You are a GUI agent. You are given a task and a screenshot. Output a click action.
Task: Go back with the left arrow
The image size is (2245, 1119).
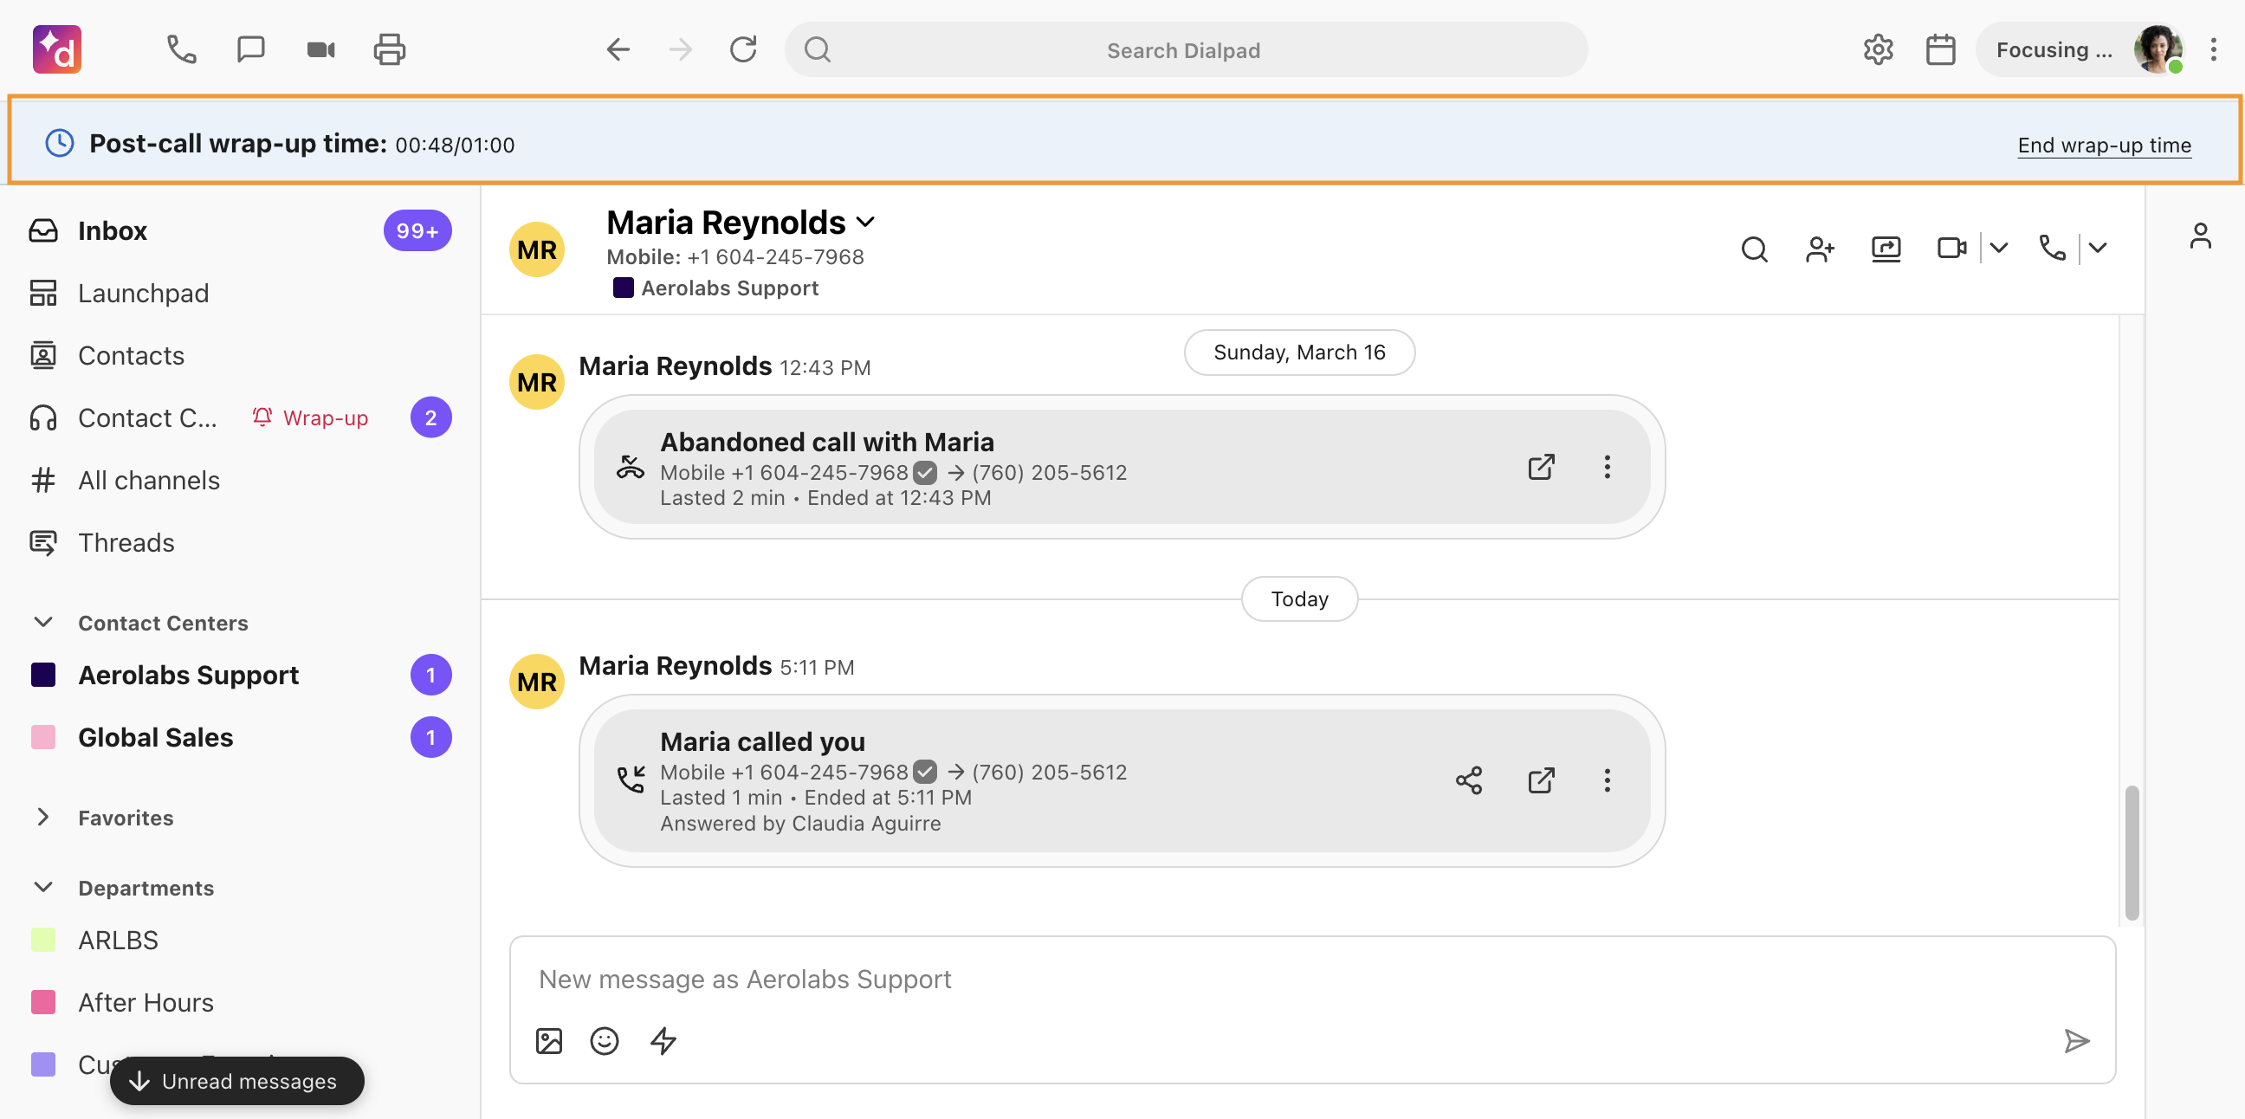(x=618, y=49)
